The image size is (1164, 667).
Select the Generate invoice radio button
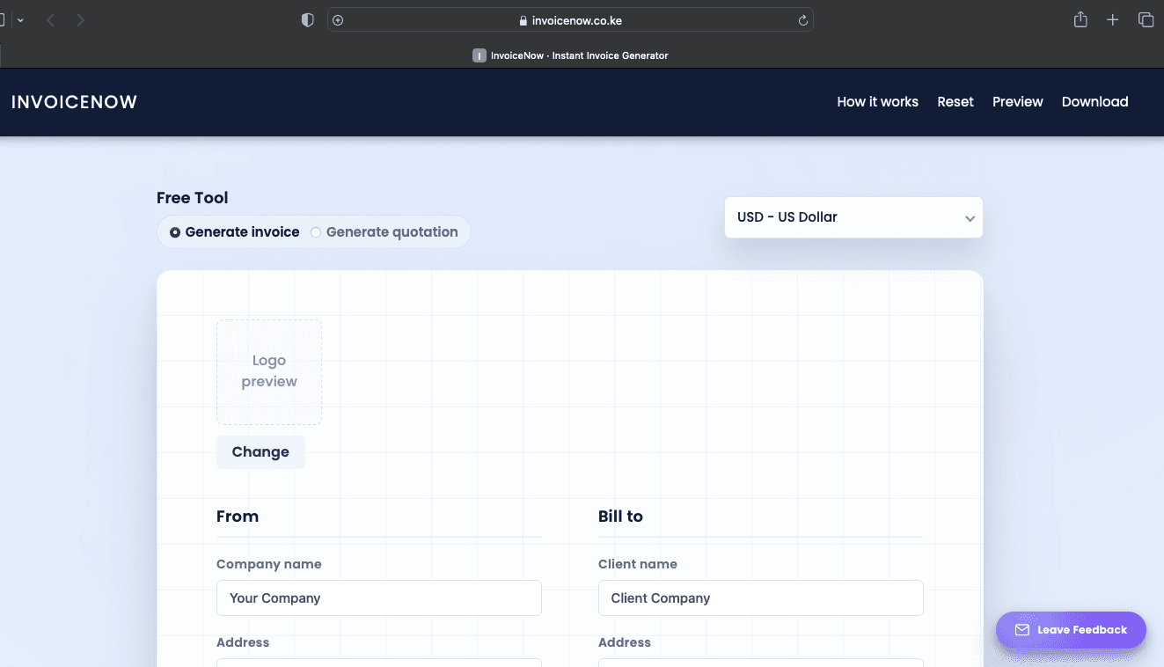pos(173,231)
